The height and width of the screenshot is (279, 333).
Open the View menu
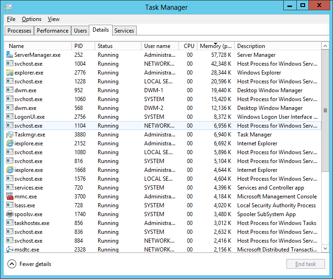[x=53, y=19]
